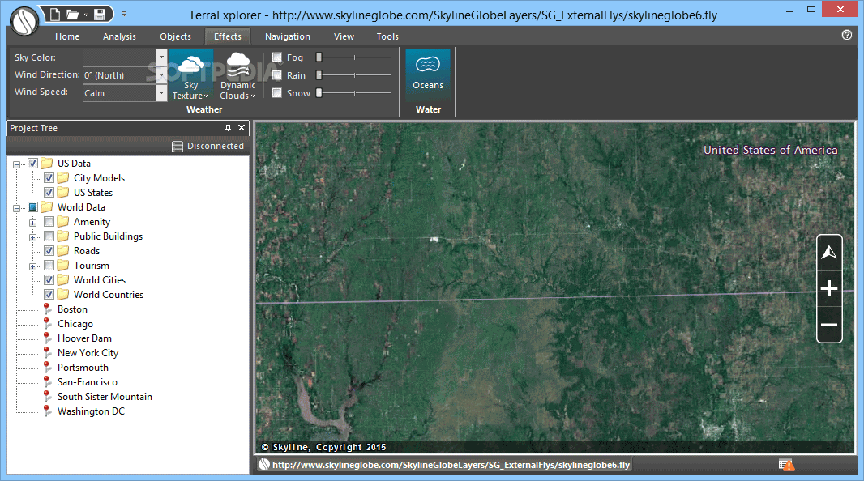Click the Chicago location pin
864x481 pixels.
[47, 324]
